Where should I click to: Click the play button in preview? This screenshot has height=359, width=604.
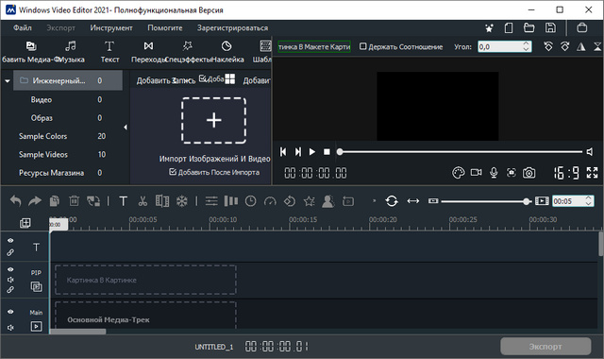click(312, 152)
